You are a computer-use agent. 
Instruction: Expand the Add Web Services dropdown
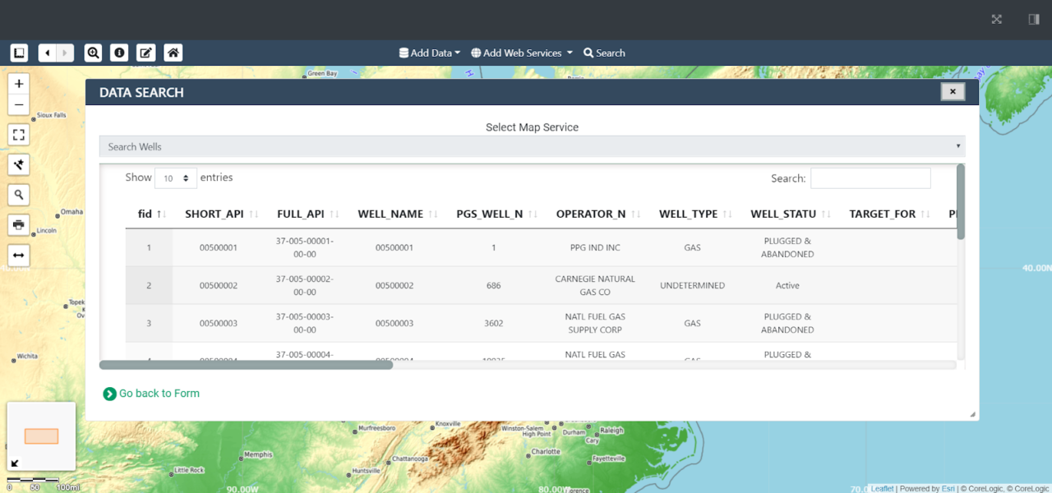[522, 53]
